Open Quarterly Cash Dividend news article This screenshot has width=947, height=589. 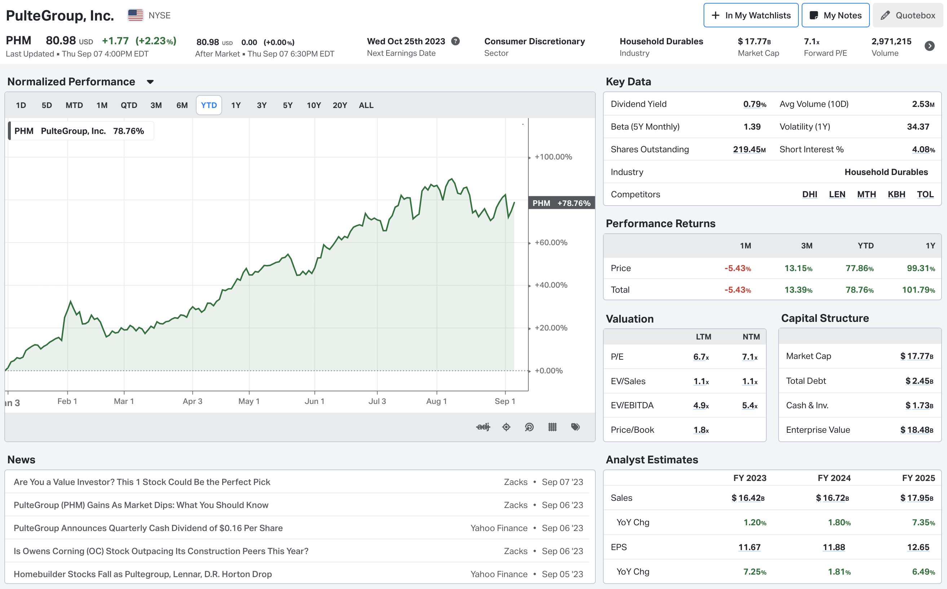[148, 528]
